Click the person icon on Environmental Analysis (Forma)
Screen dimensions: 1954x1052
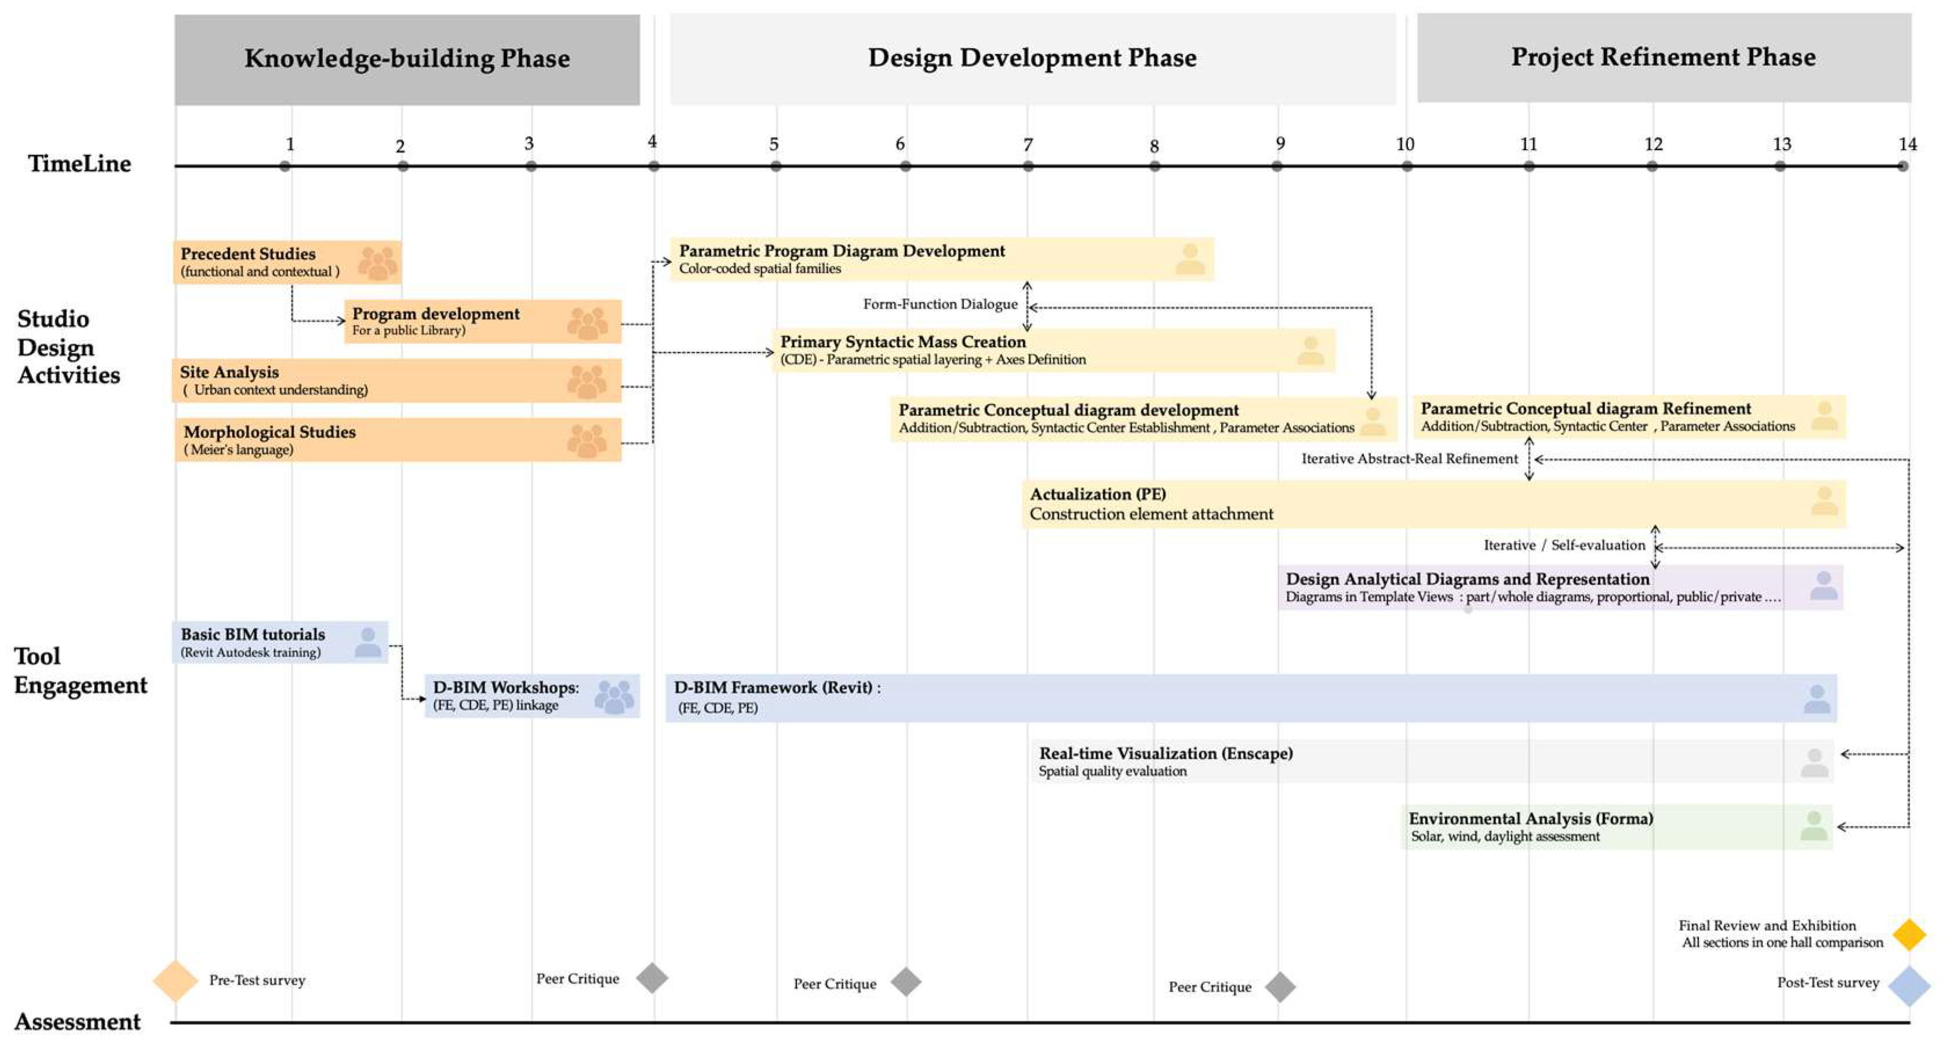1814,826
